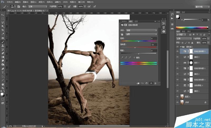Select the Crop tool
Image resolution: width=211 pixels, height=128 pixels.
(x=3, y=30)
